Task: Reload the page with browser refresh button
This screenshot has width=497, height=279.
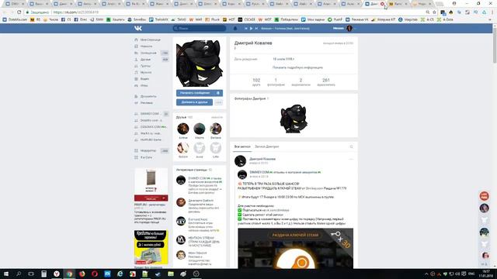Action: 19,12
